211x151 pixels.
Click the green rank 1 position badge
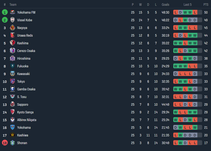[x=5, y=12]
